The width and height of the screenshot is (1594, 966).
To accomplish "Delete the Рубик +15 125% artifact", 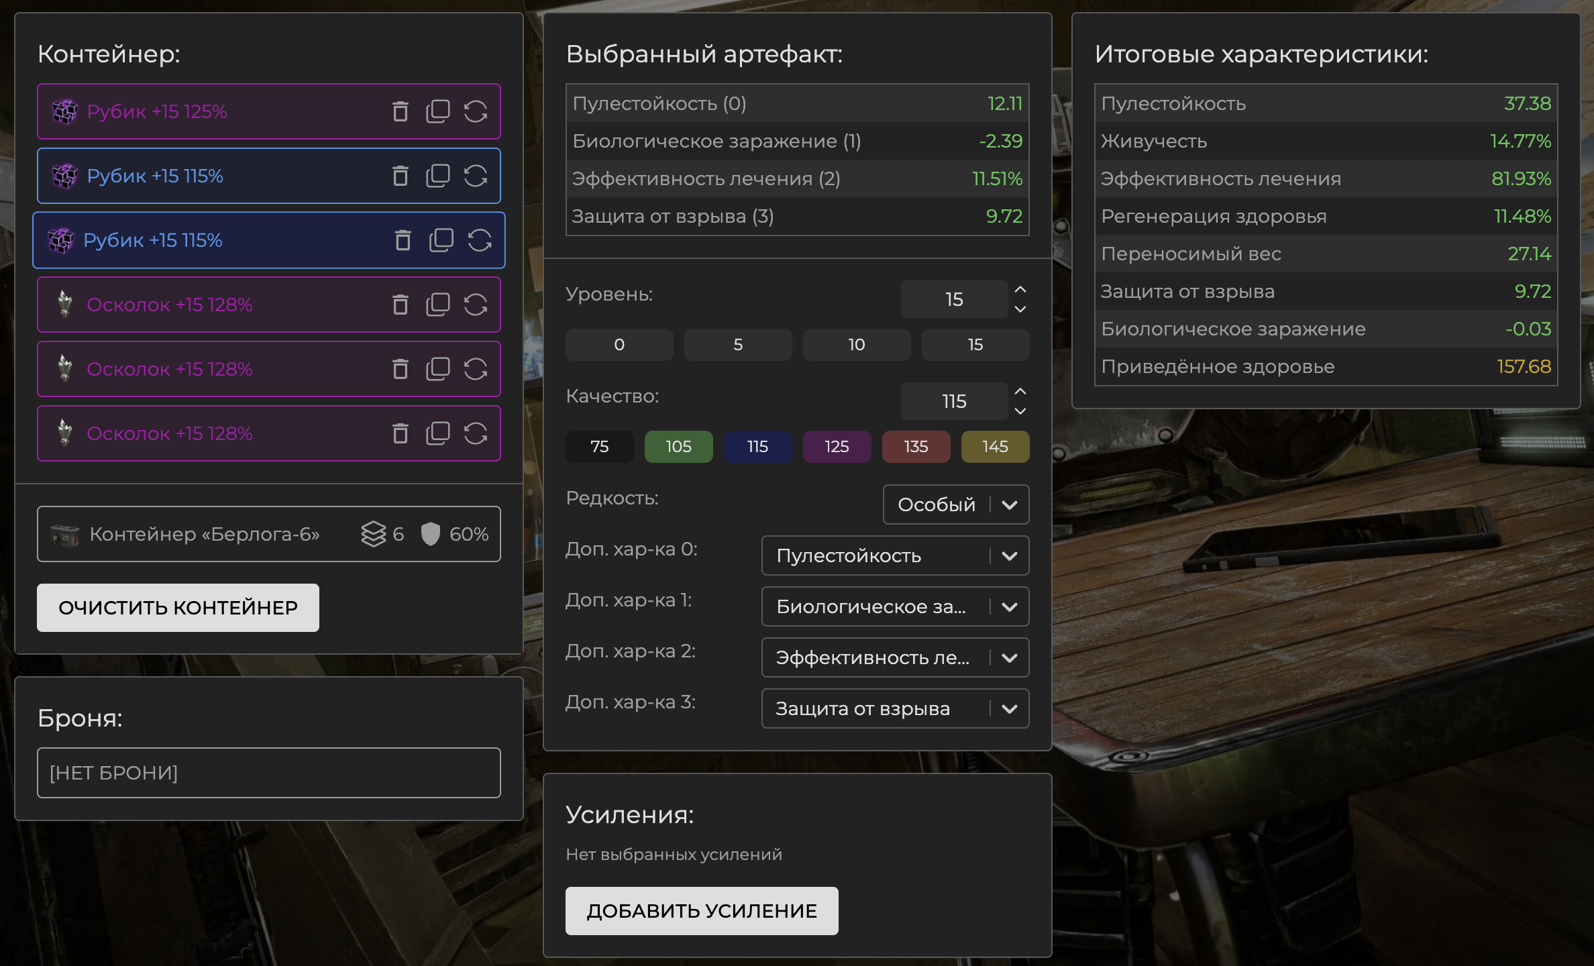I will [400, 111].
